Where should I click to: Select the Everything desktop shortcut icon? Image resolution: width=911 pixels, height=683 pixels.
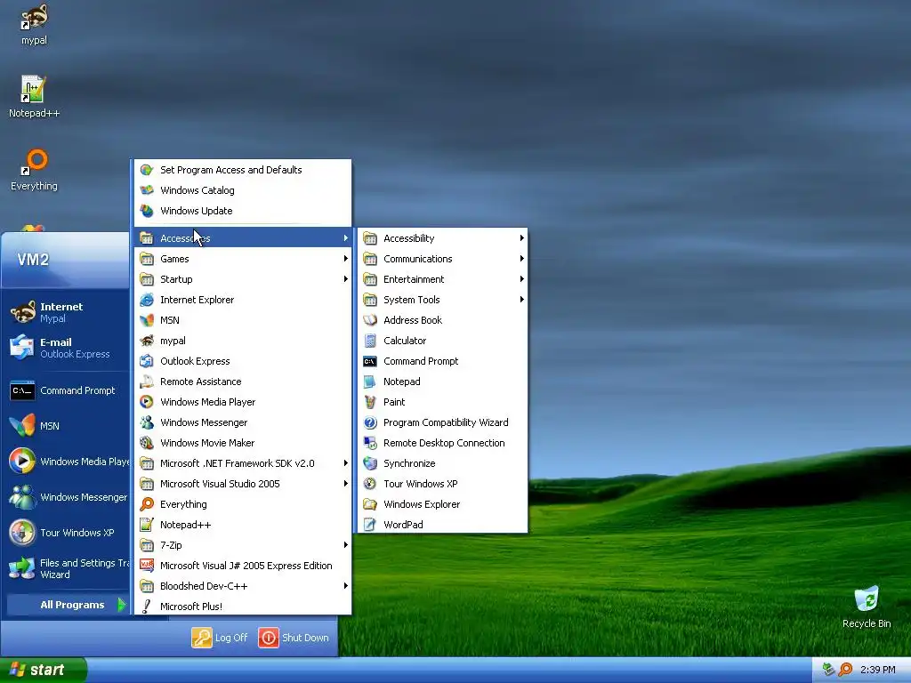click(x=35, y=162)
